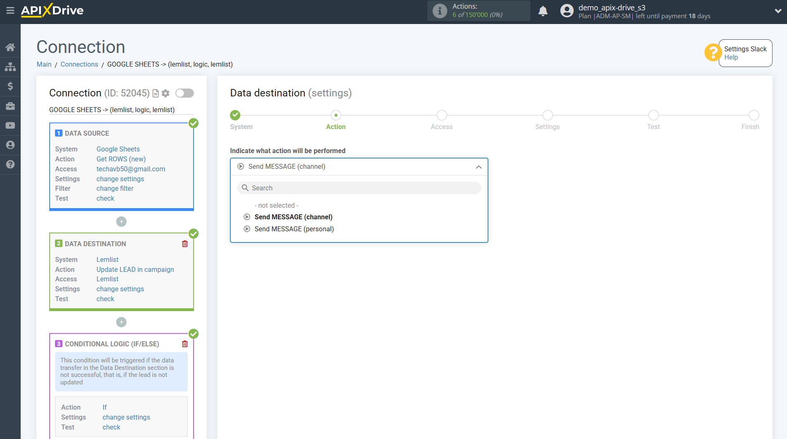Image resolution: width=787 pixels, height=439 pixels.
Task: Click Data Source check link
Action: point(105,198)
